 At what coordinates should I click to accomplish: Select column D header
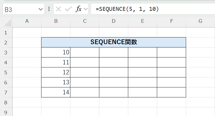[x=114, y=21]
